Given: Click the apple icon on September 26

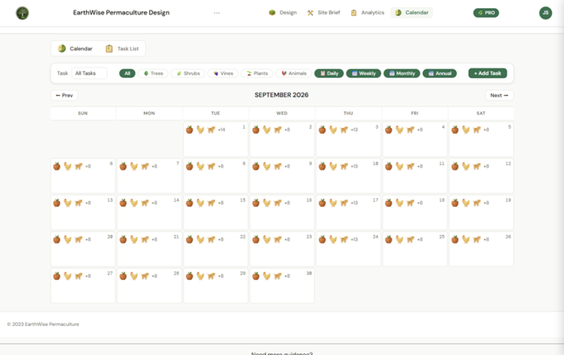Looking at the screenshot, I should coord(455,240).
